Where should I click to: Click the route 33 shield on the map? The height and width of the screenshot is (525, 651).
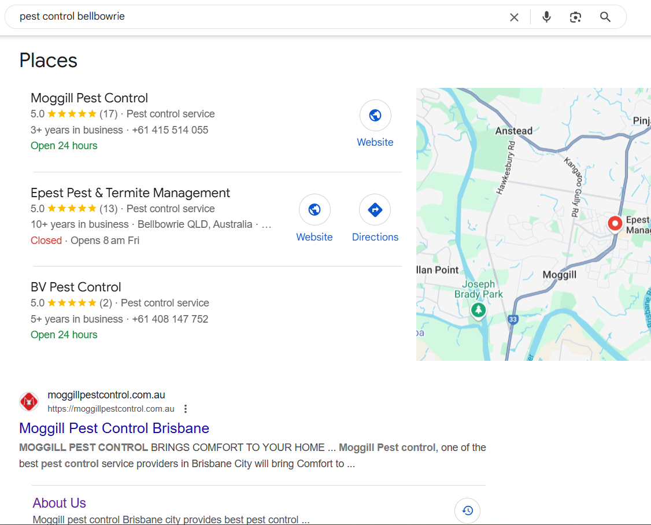click(513, 319)
